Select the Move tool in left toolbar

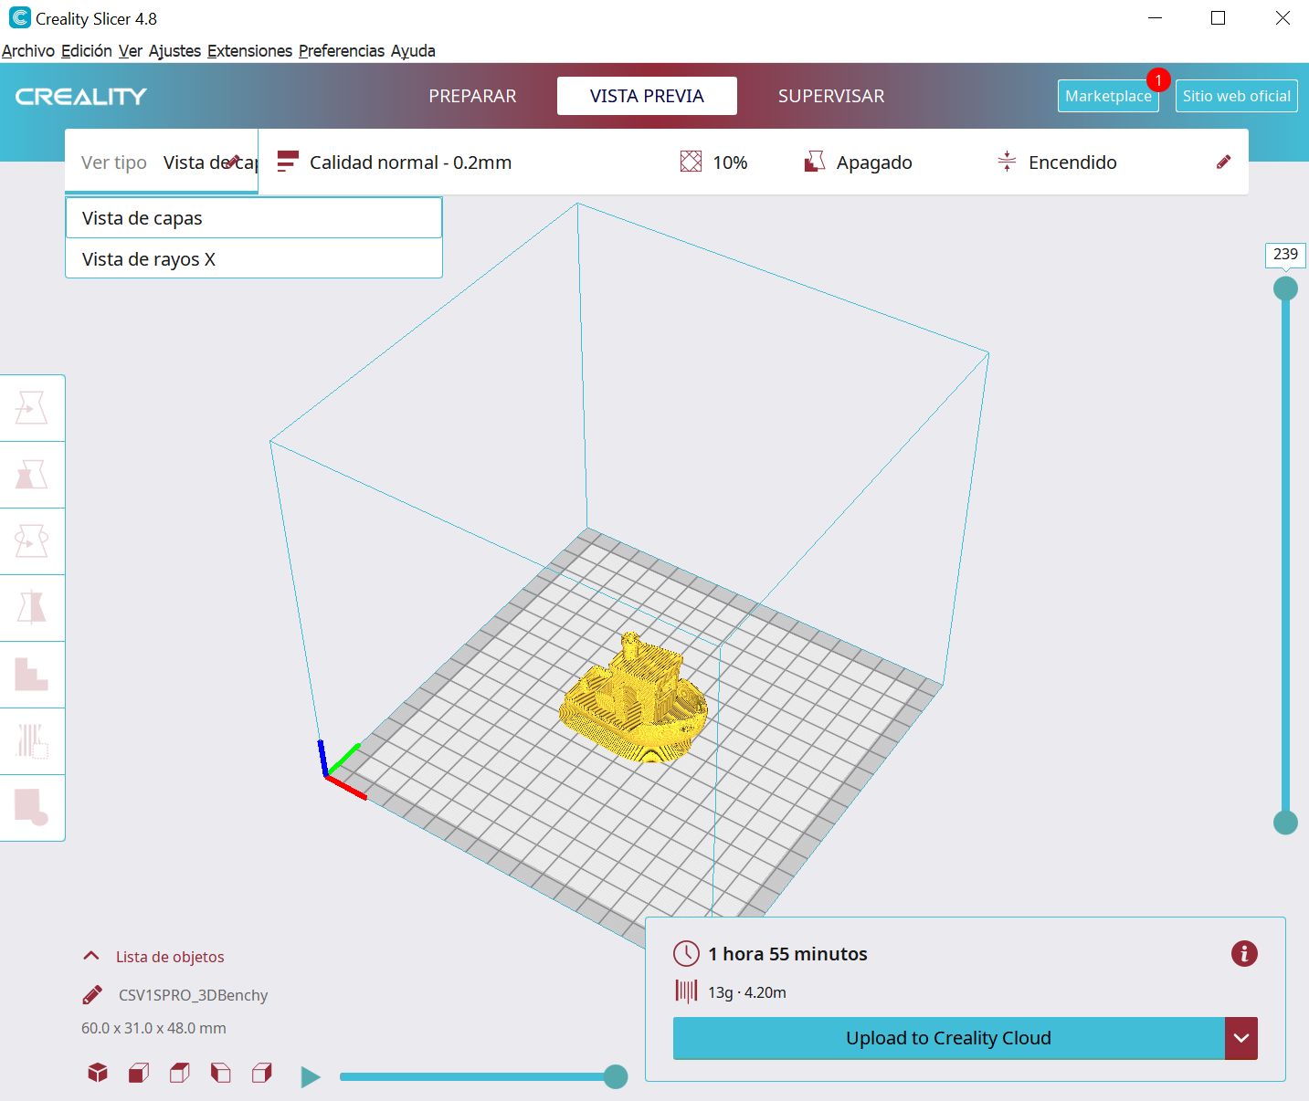click(31, 408)
